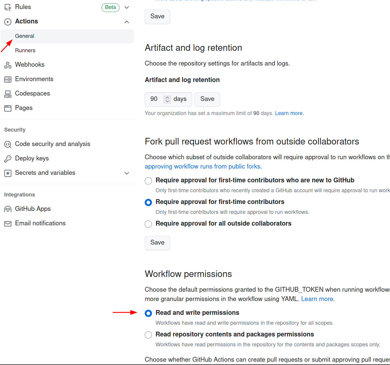The width and height of the screenshot is (390, 365).
Task: Choose Read repository contents and packages permissions
Action: coord(148,335)
